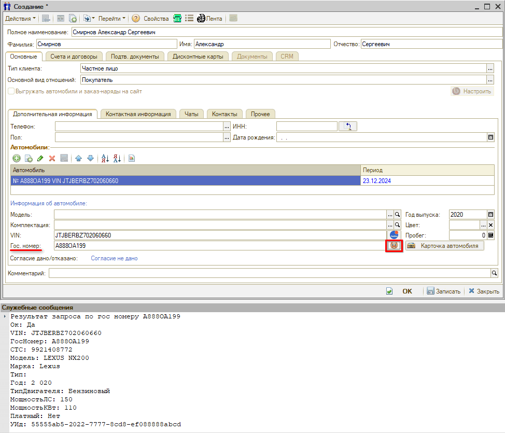
Task: Click Записать to save the record
Action: tap(443, 291)
